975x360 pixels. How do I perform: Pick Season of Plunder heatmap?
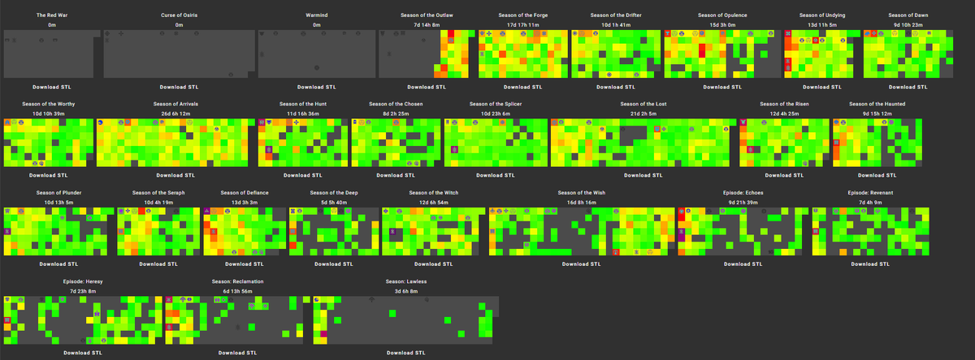60,231
